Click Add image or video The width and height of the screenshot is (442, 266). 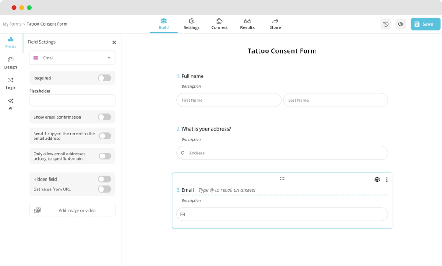[72, 210]
